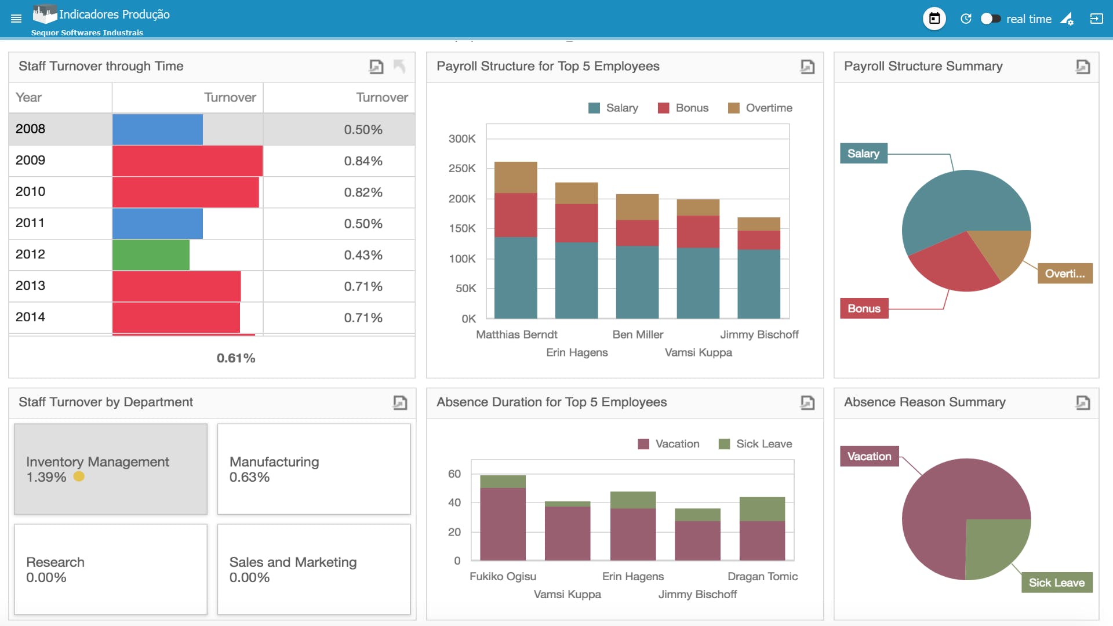Click the clear selection arrow icon
1113x626 pixels.
399,67
